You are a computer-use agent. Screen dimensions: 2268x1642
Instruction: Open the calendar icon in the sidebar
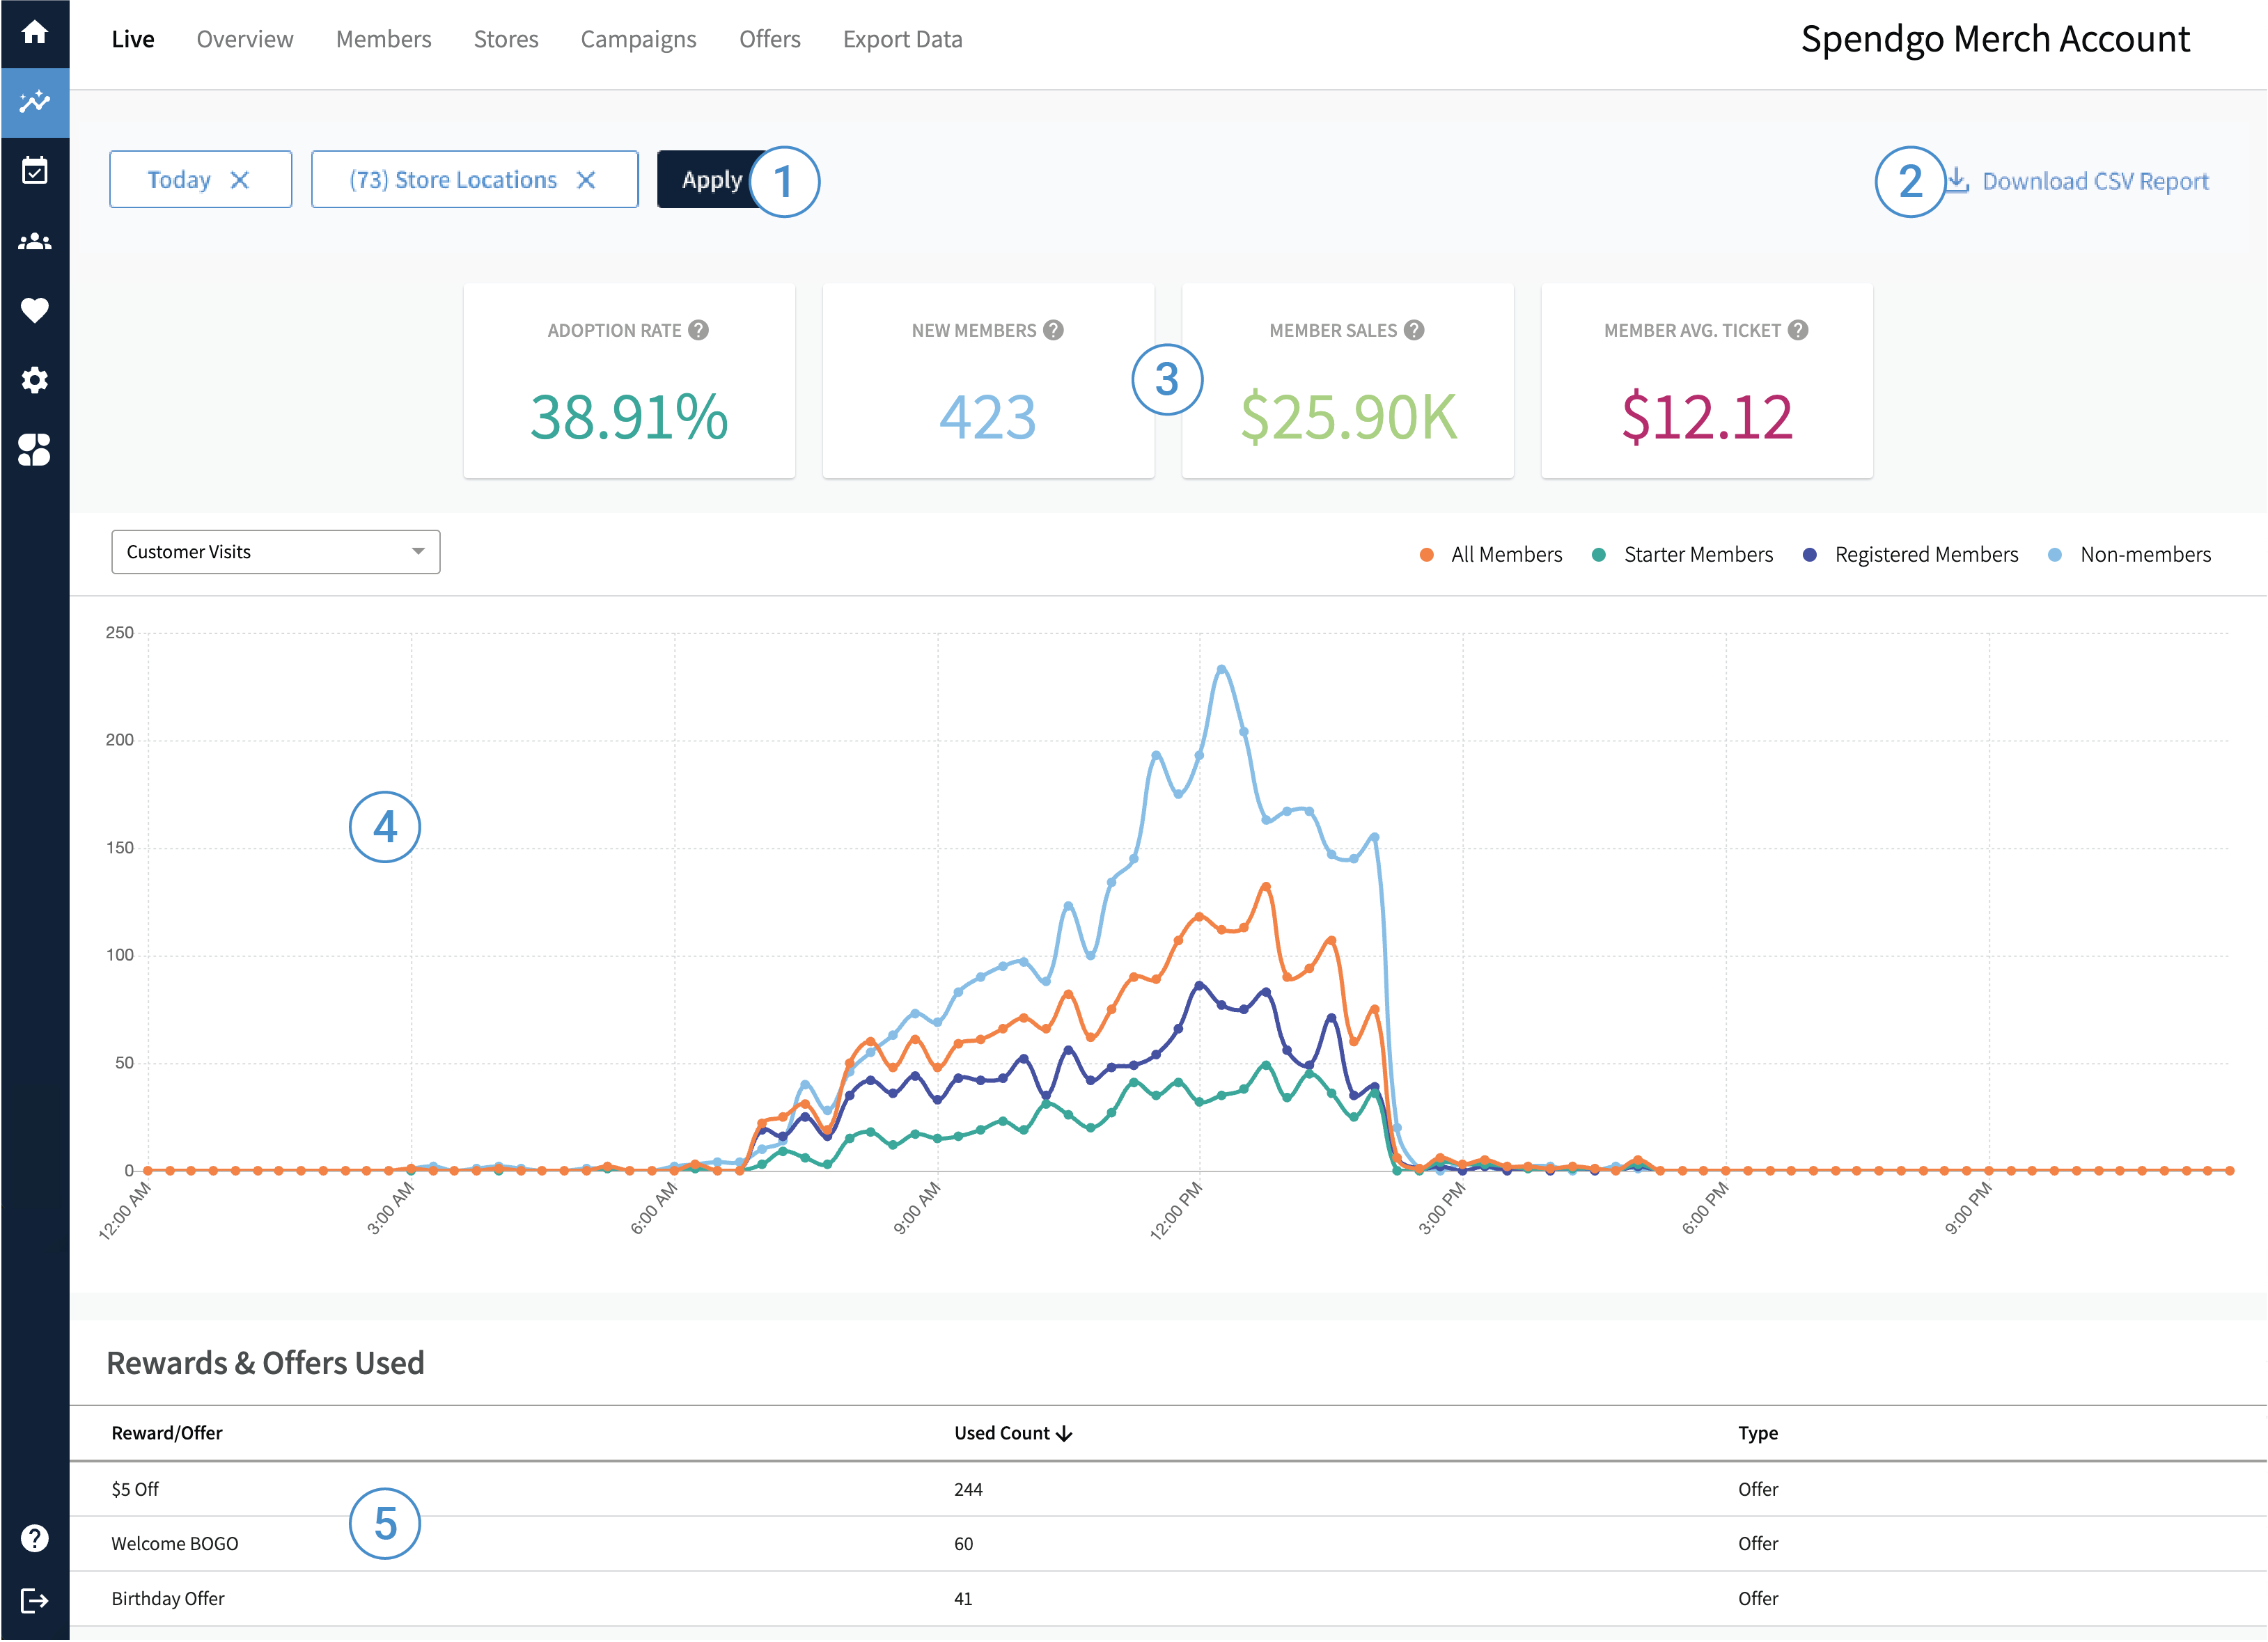[x=35, y=171]
